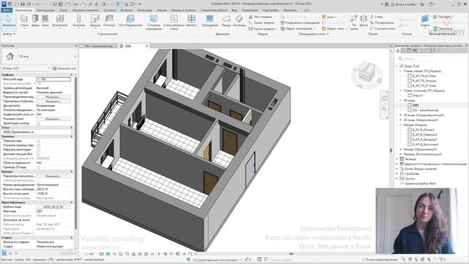Select the Компонент tool
The image size is (469, 264).
[60, 21]
